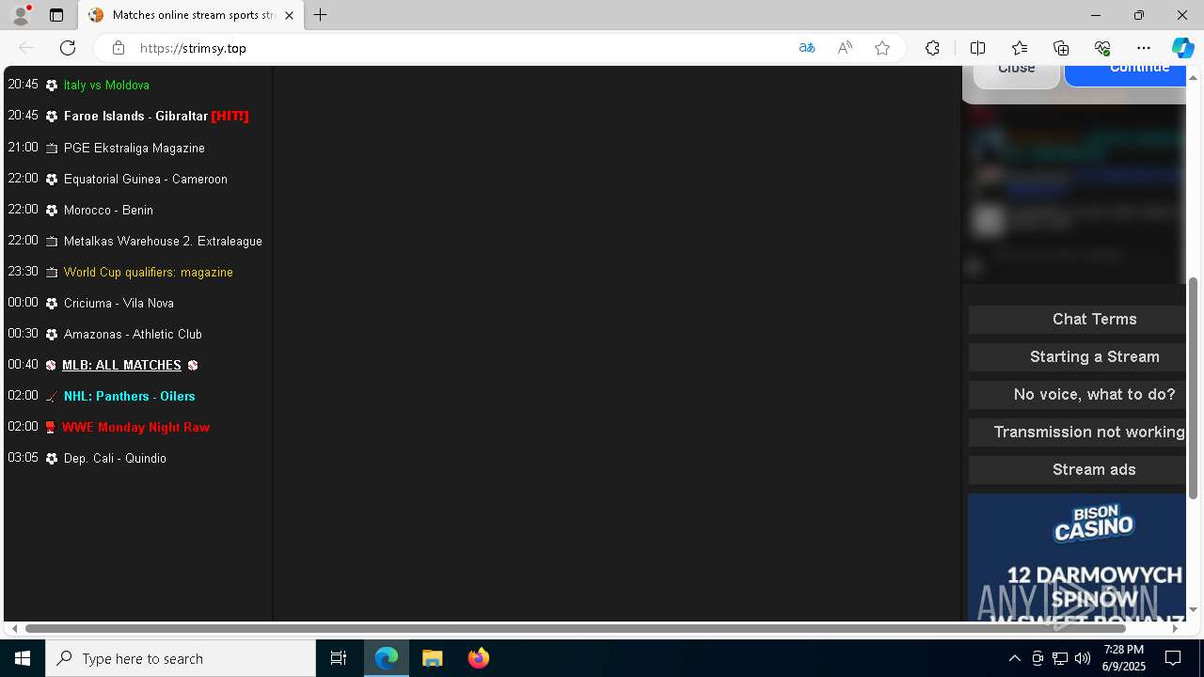The height and width of the screenshot is (677, 1204).
Task: Click the horizontal page scrollbar
Action: click(x=575, y=628)
